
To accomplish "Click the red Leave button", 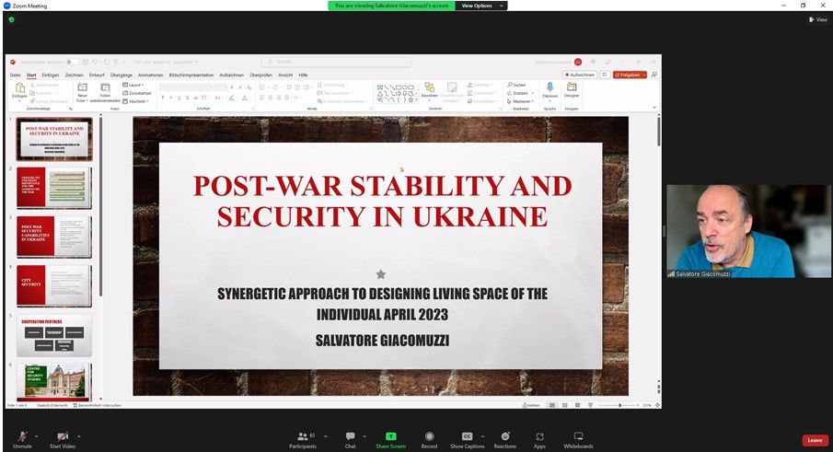I will [x=815, y=440].
